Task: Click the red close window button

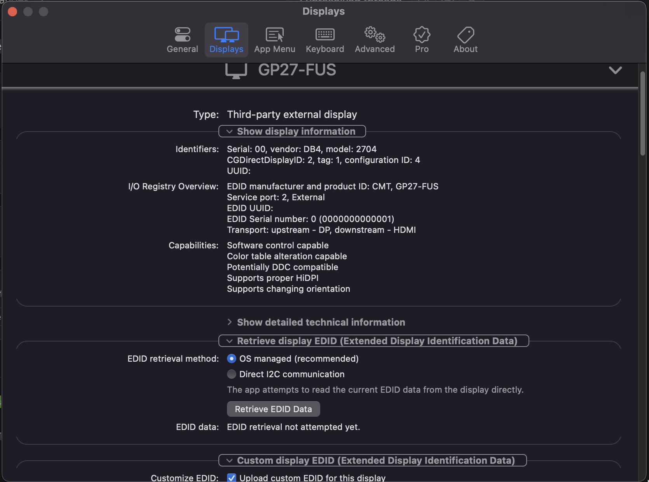Action: point(12,12)
